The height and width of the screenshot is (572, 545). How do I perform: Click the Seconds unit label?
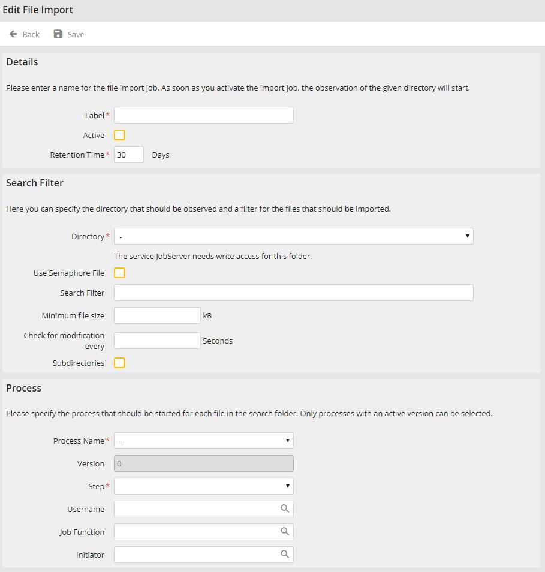(x=218, y=341)
